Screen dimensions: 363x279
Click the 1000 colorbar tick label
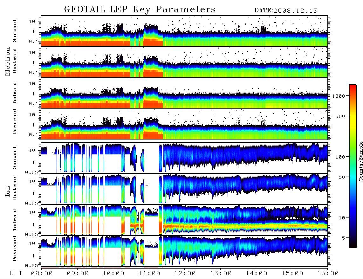339,96
